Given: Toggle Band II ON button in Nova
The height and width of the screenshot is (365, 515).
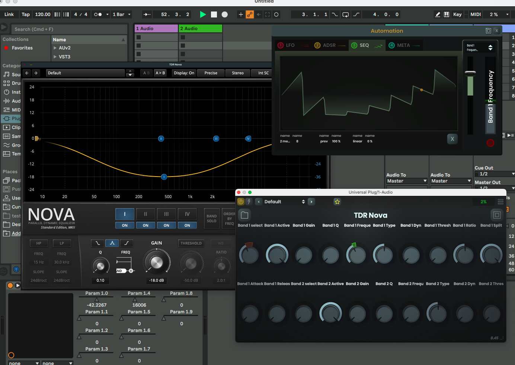Looking at the screenshot, I should tap(145, 225).
